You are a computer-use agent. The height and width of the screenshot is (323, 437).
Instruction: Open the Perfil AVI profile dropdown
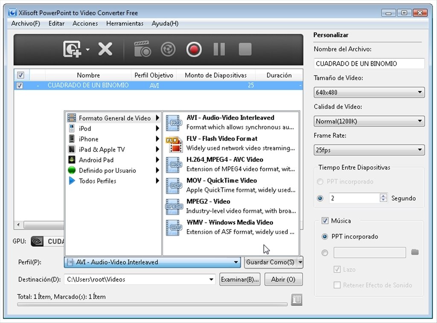pyautogui.click(x=152, y=262)
